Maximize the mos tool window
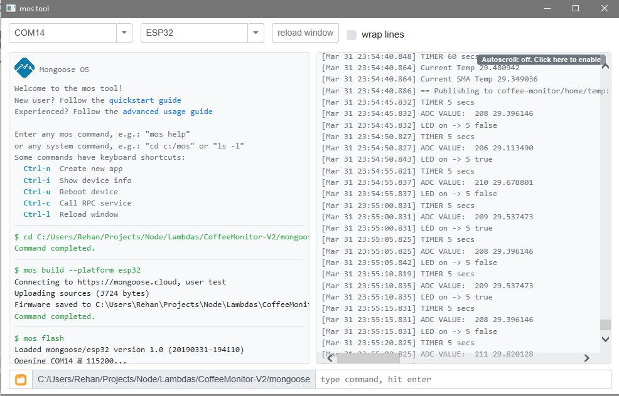Image resolution: width=619 pixels, height=396 pixels. pyautogui.click(x=576, y=8)
